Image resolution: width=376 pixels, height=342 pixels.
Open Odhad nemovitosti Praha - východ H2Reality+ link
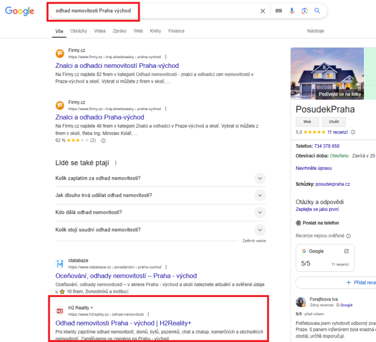point(123,323)
